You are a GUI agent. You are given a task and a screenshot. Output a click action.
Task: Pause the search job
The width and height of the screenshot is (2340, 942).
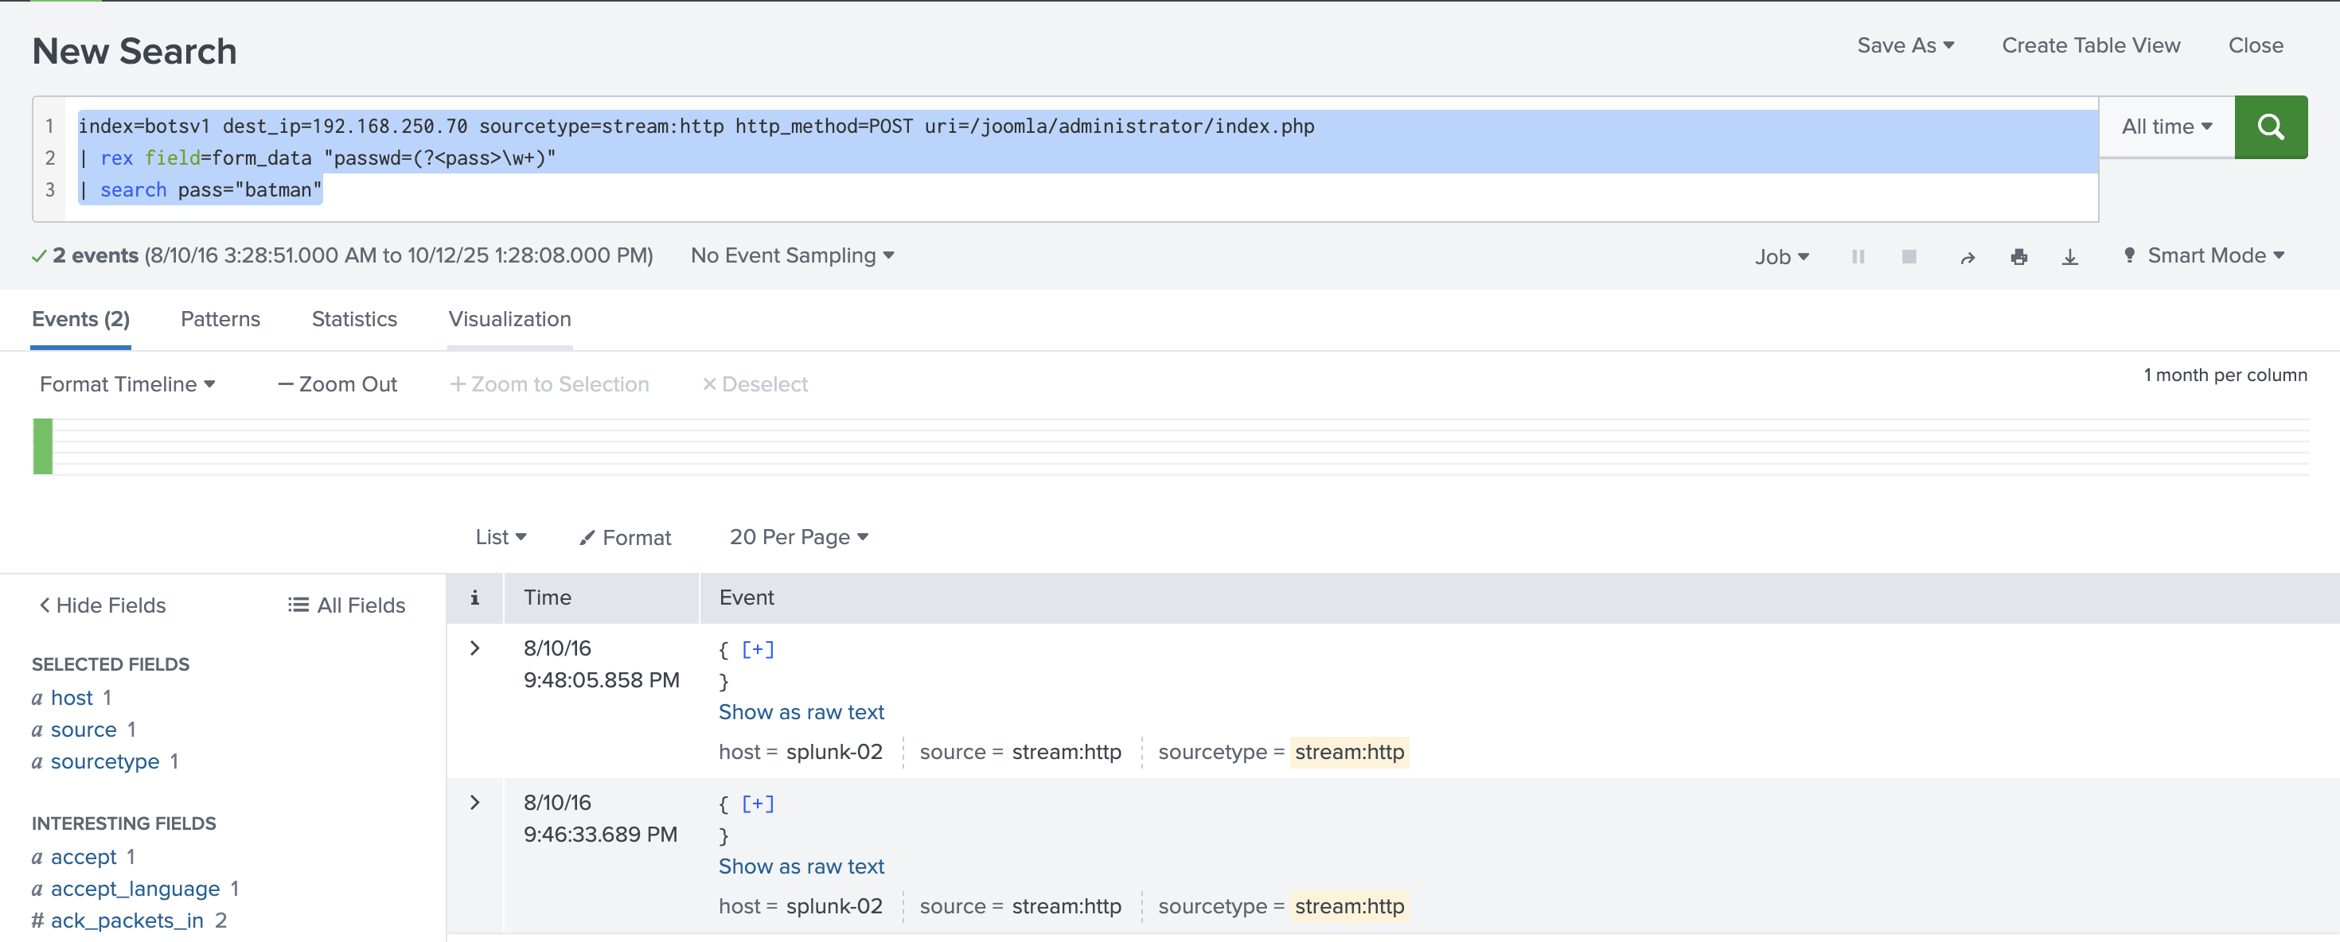[x=1858, y=257]
